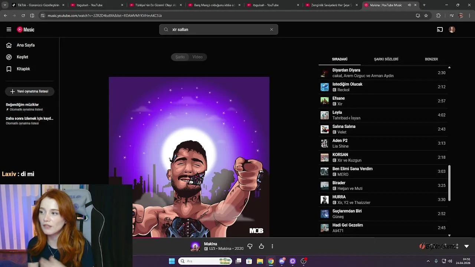Toggle the browser side panel icon
The image size is (475, 267).
(32, 16)
